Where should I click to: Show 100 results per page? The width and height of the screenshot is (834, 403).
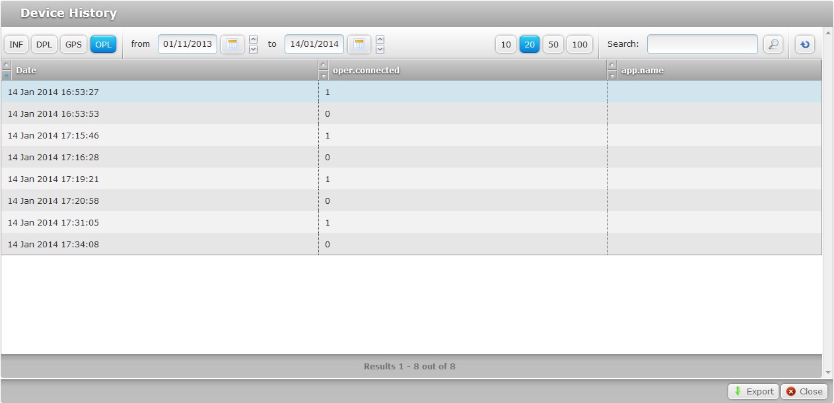[x=580, y=44]
